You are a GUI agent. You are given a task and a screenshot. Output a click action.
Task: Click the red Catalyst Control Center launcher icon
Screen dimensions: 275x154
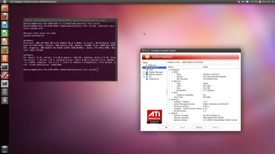click(x=5, y=75)
